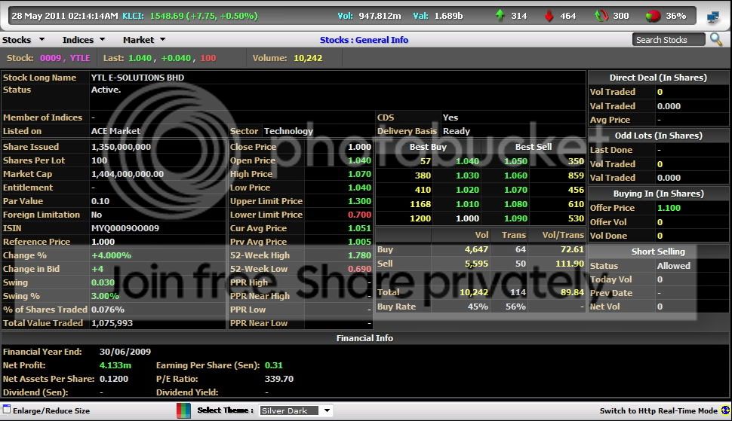Viewport: 732px width, 421px height.
Task: Click stock symbol YTLE
Action: [x=80, y=58]
